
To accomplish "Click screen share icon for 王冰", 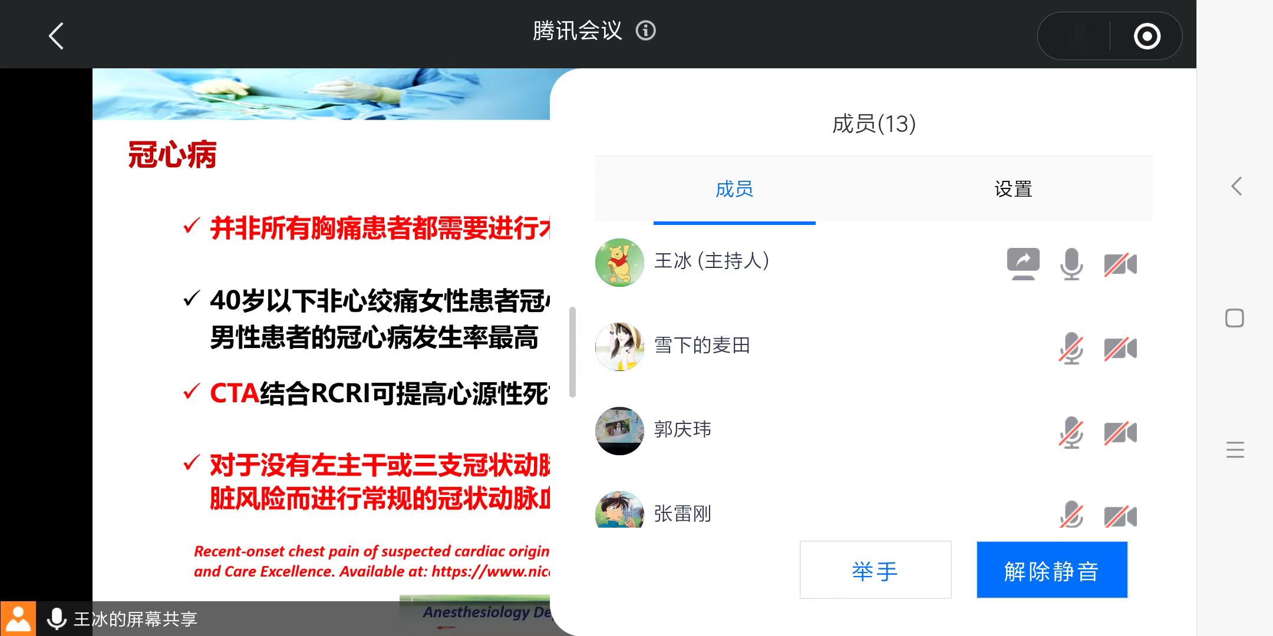I will [x=1023, y=264].
